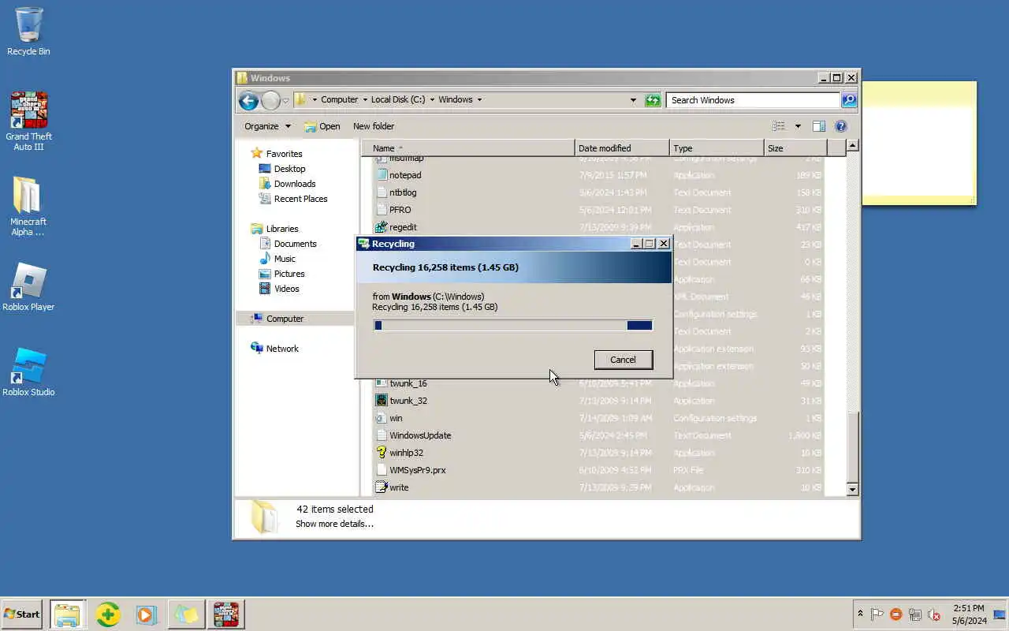Screen dimensions: 1009x631
Task: Select the Roblox Player desktop shortcut
Action: pos(28,286)
